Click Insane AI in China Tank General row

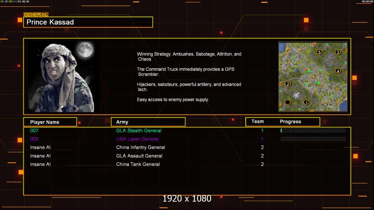40,164
